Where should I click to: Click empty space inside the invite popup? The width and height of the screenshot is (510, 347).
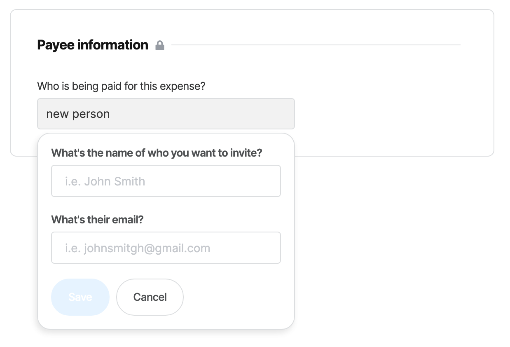(239, 298)
